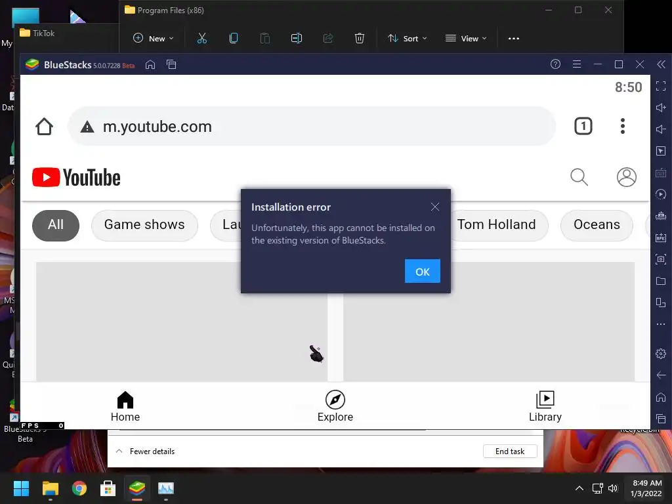
Task: Click Cut icon in File Explorer toolbar
Action: point(202,39)
